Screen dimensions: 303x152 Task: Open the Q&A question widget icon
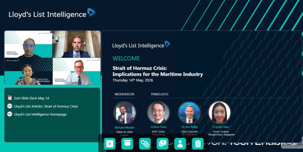click(x=163, y=143)
